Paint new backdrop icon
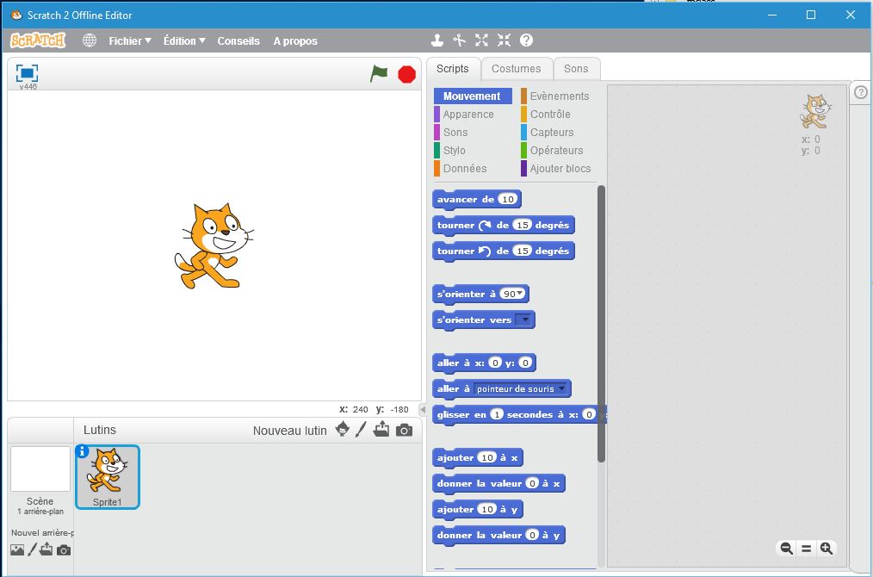The height and width of the screenshot is (577, 873). [33, 550]
